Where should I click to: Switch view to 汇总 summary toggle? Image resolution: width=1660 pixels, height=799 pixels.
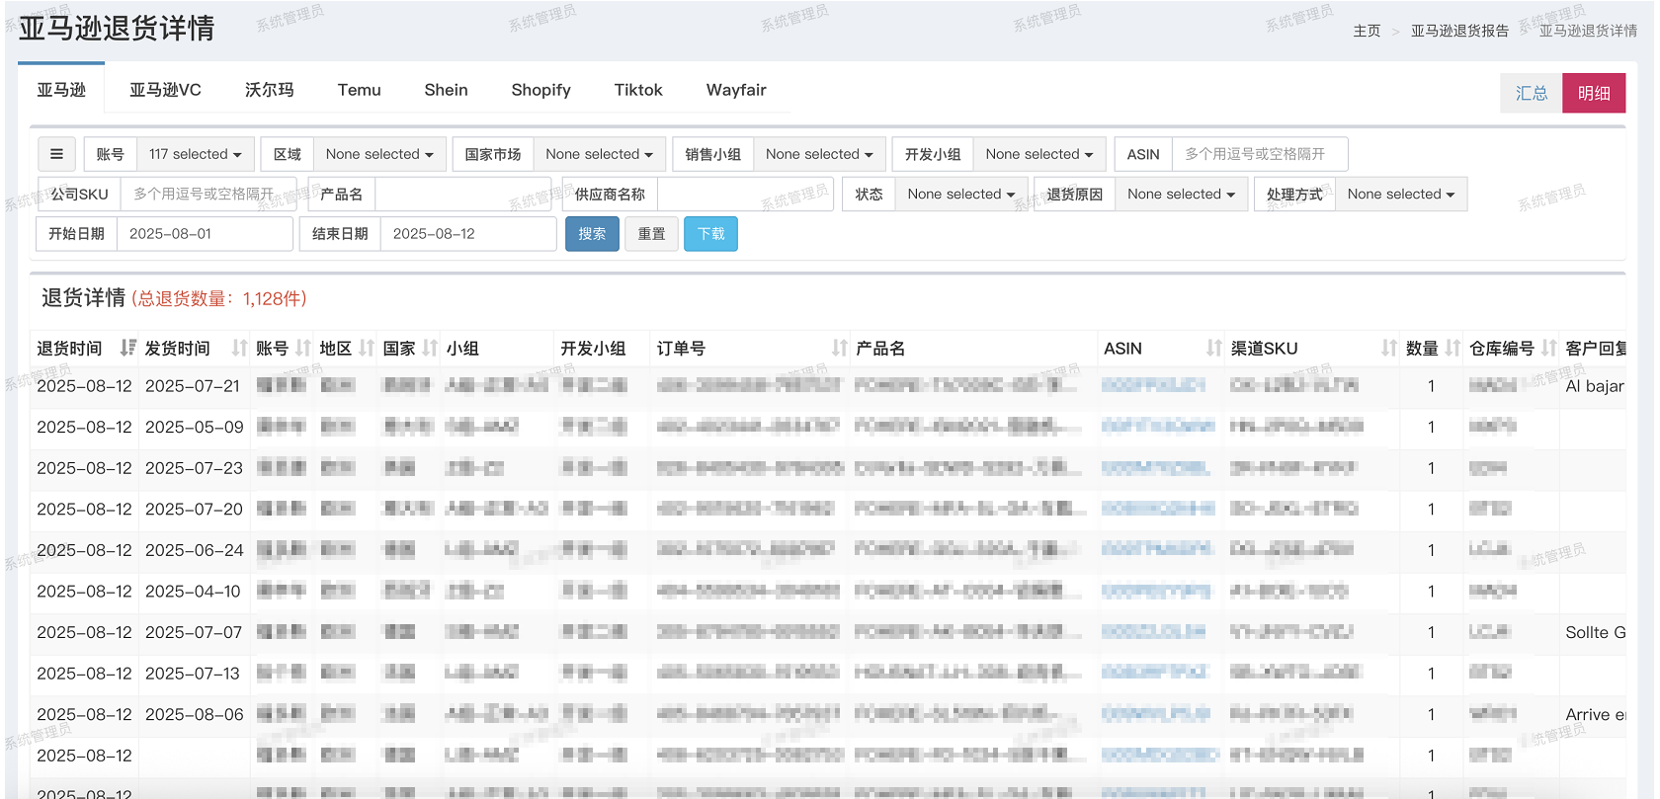(1531, 93)
